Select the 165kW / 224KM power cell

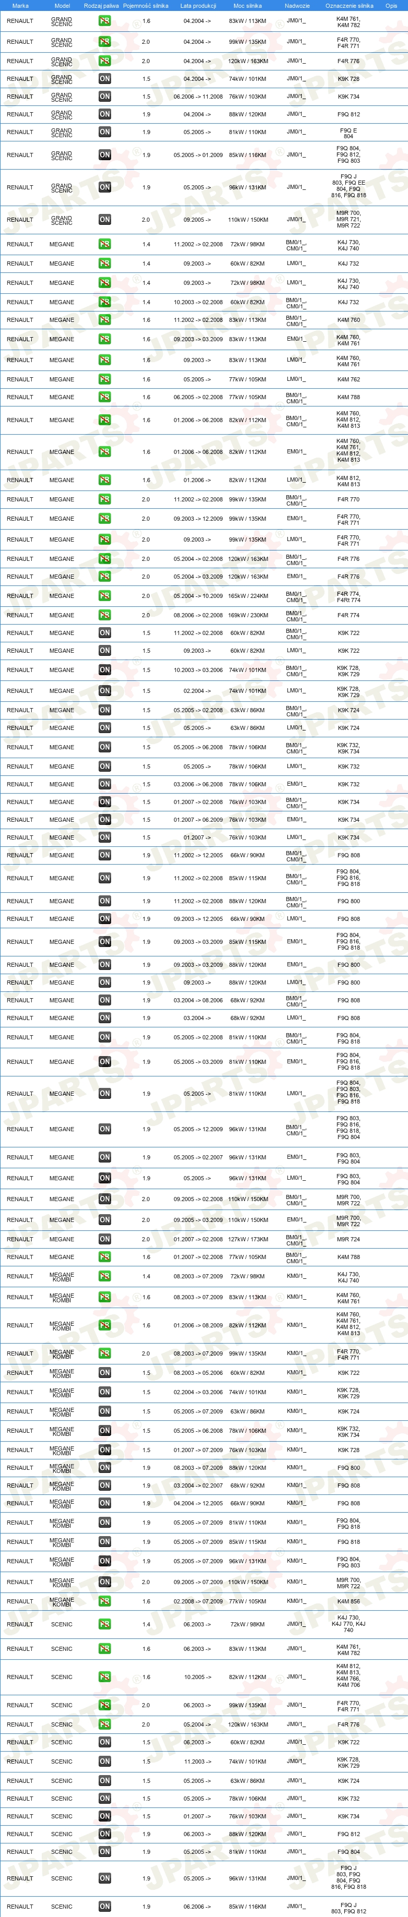click(247, 595)
